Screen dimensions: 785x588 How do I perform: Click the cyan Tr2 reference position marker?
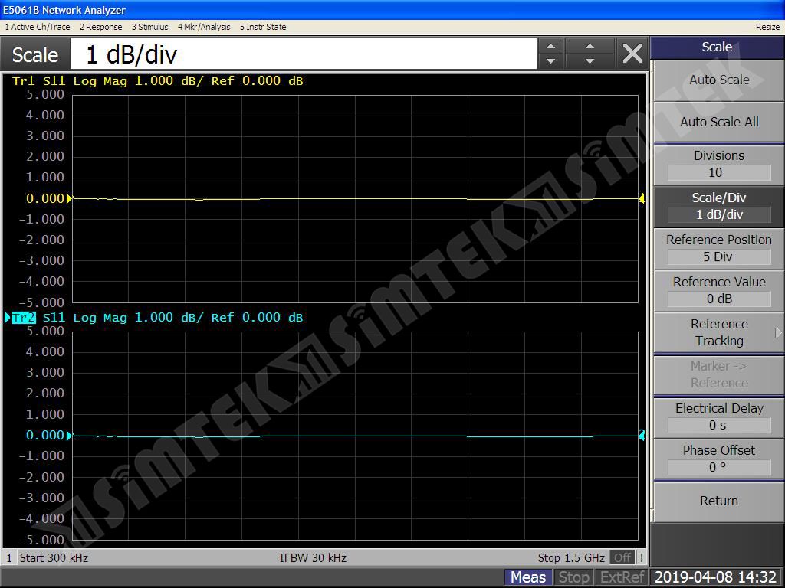click(x=70, y=435)
